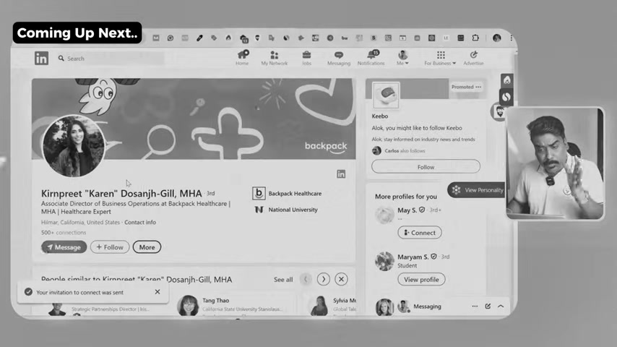Open the Keebo company name link

pyautogui.click(x=380, y=116)
